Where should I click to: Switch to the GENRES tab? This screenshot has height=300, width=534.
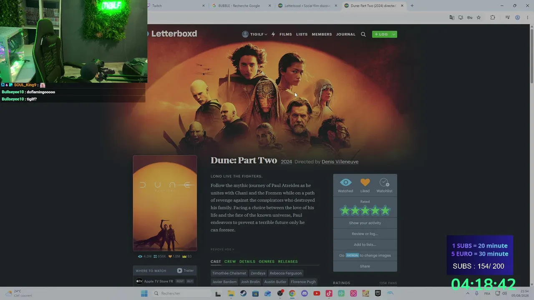267,262
